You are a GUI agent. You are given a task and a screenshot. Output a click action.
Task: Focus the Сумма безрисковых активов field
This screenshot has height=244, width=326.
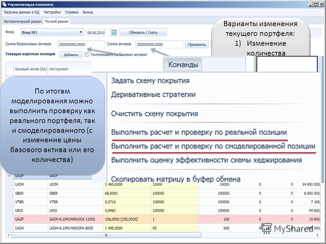(x=81, y=44)
